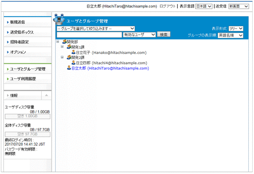Collapse the 情報 panel with up arrow
The image size is (254, 174).
pos(46,95)
